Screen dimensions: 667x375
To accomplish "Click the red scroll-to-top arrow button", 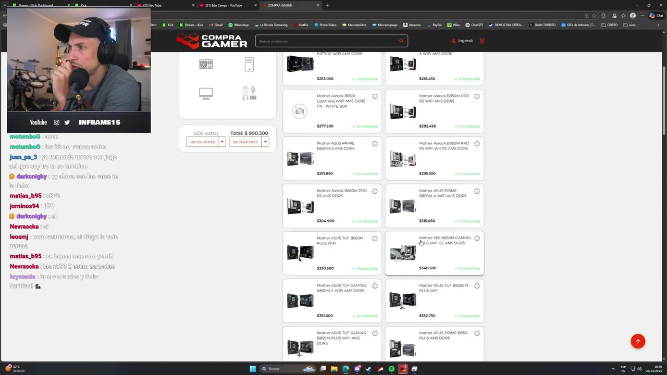I will (638, 341).
